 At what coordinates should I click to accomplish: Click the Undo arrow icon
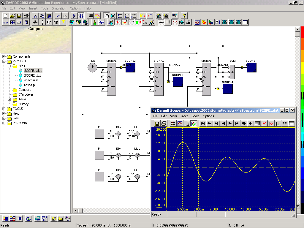click(58, 16)
